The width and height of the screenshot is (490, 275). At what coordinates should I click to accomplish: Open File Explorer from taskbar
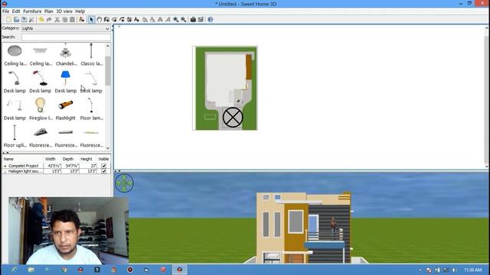31,270
